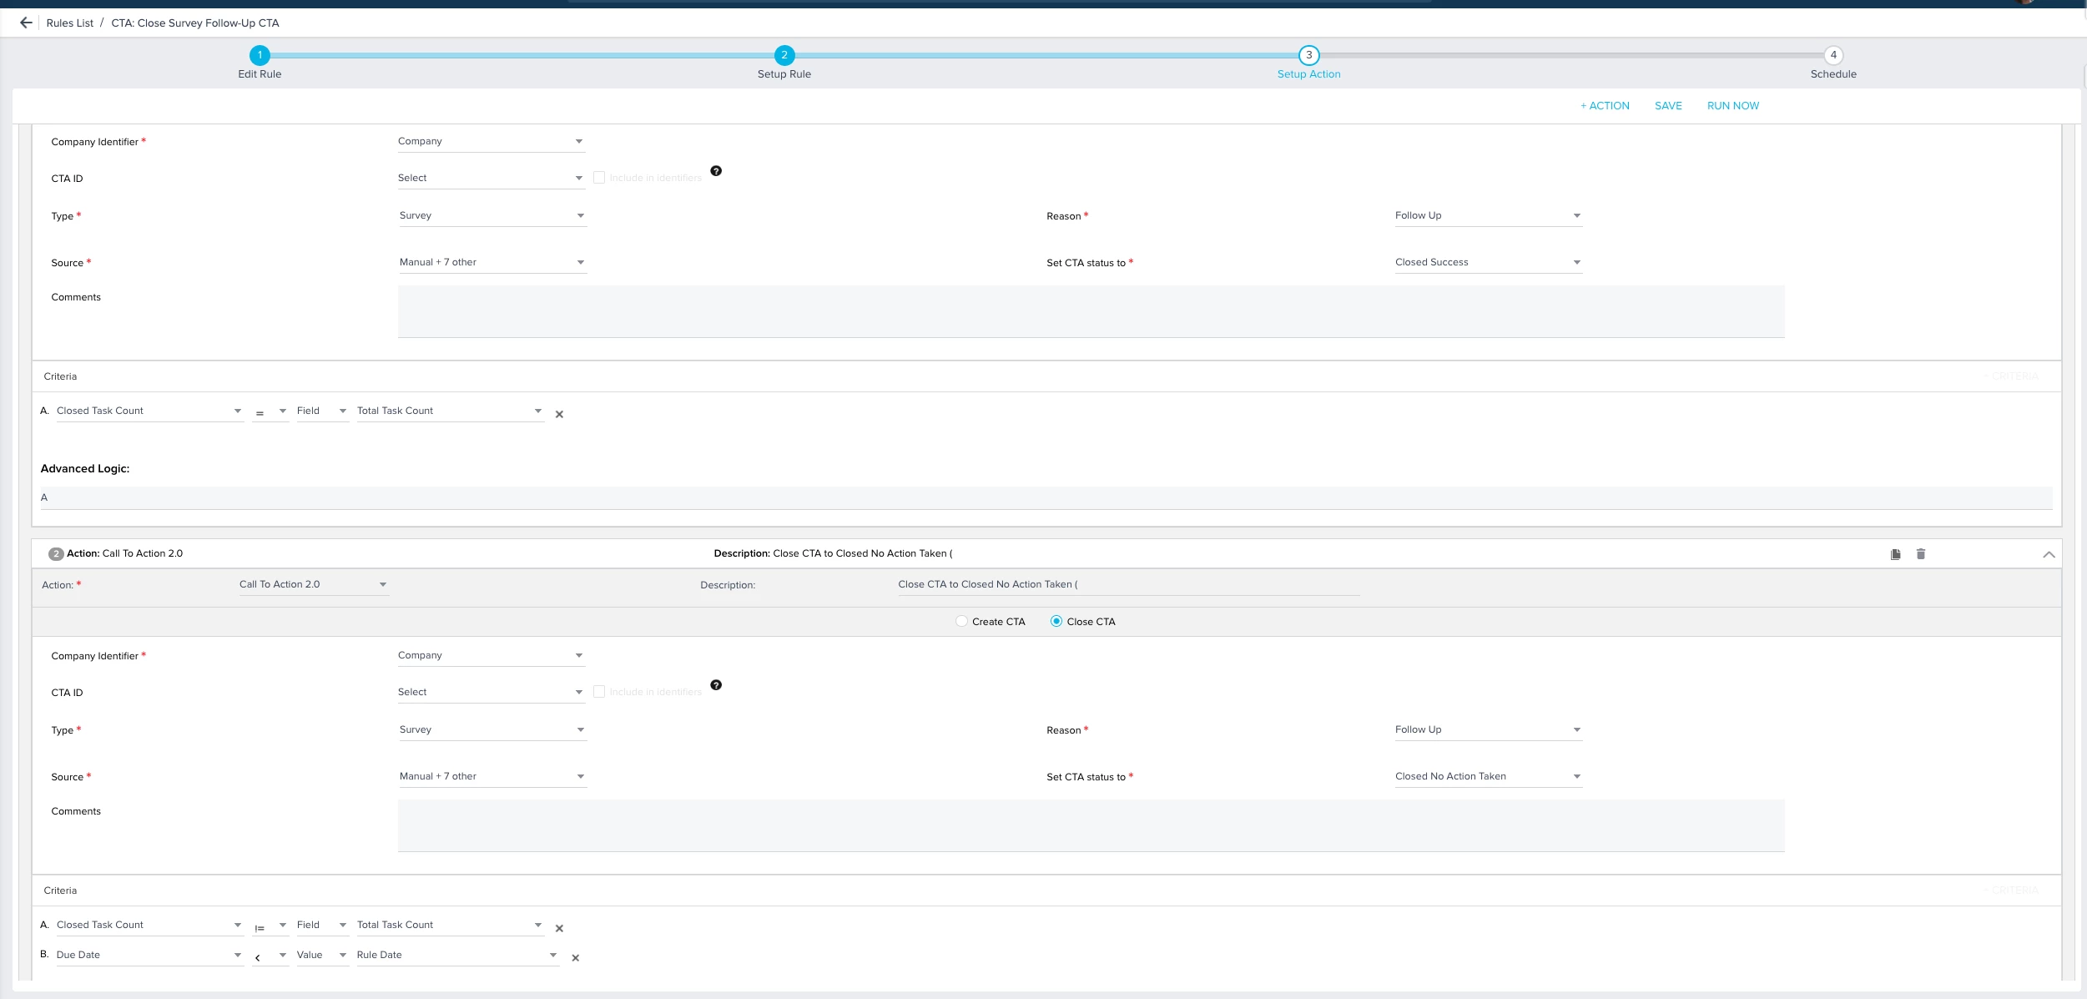2087x999 pixels.
Task: Go to the Setup Rule step
Action: point(784,55)
